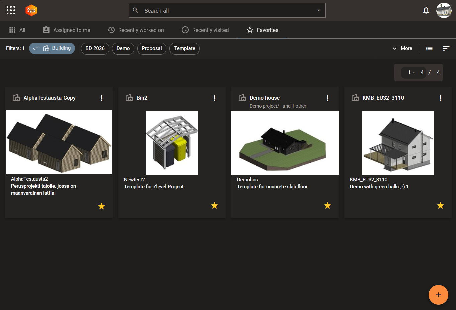This screenshot has width=456, height=310.
Task: Click into the Search all field
Action: (x=227, y=11)
